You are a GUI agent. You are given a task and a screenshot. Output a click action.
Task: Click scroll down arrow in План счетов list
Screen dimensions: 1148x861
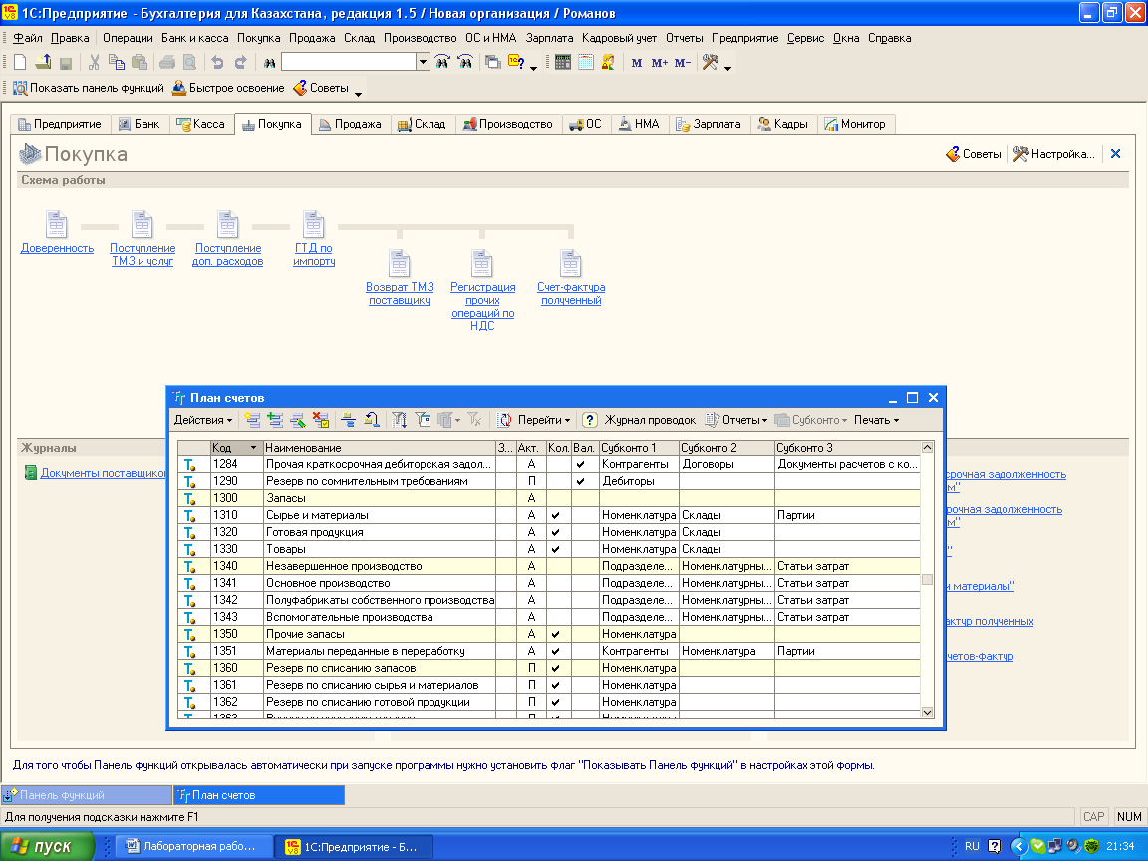pyautogui.click(x=927, y=712)
